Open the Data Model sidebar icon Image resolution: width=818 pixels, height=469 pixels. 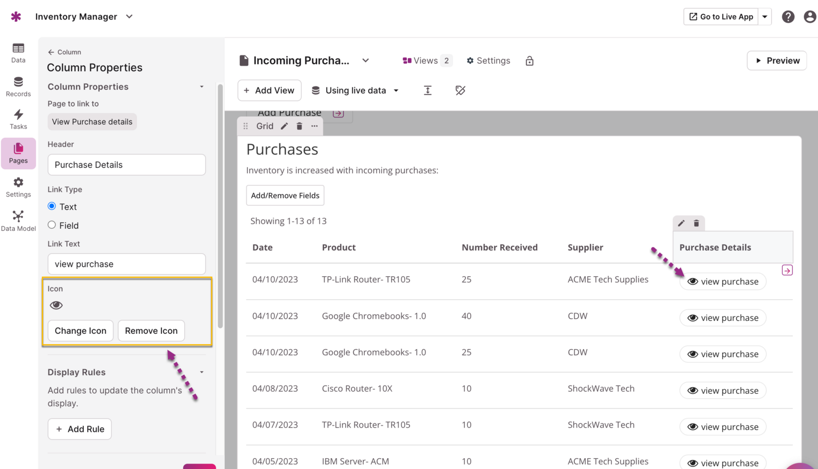[x=18, y=221]
